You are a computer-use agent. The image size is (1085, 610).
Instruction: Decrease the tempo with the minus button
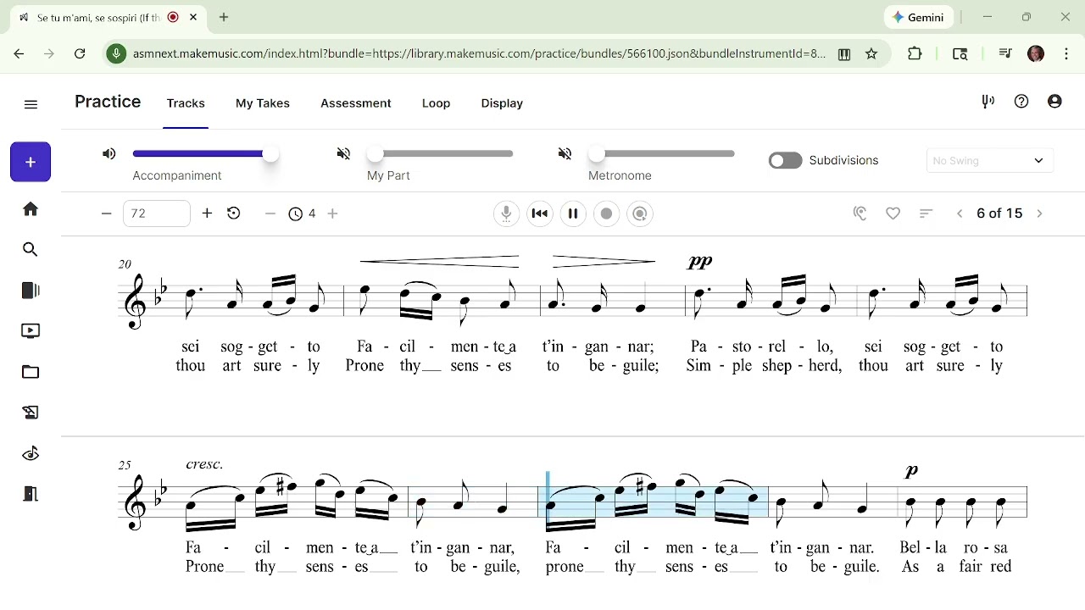tap(107, 213)
